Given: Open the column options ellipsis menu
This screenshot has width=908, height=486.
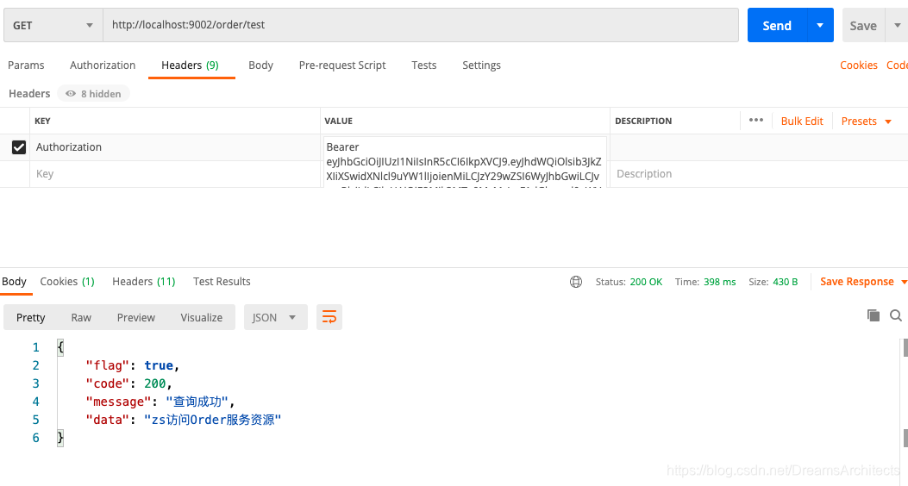Looking at the screenshot, I should point(755,121).
